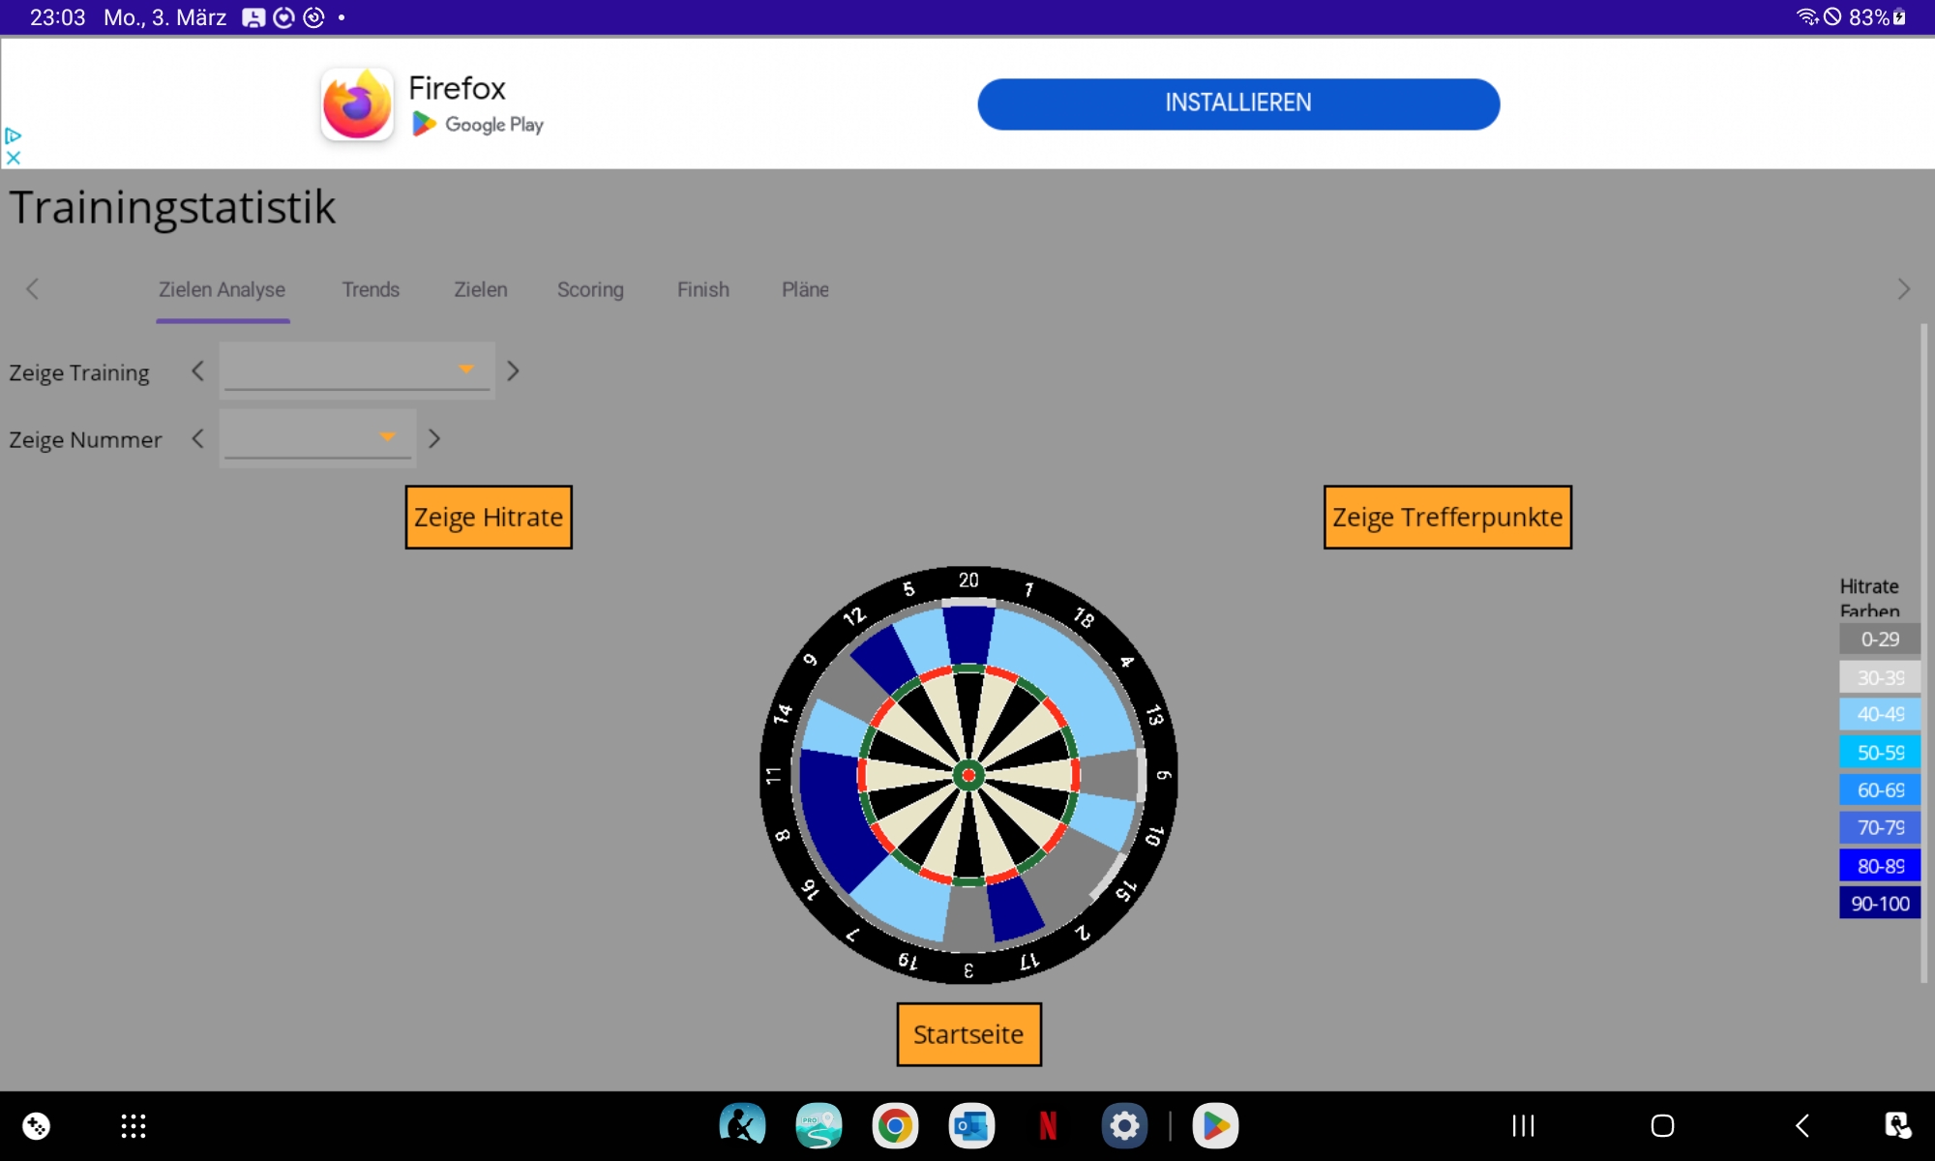Close the Firefox ad banner
The image size is (1935, 1161).
(14, 157)
